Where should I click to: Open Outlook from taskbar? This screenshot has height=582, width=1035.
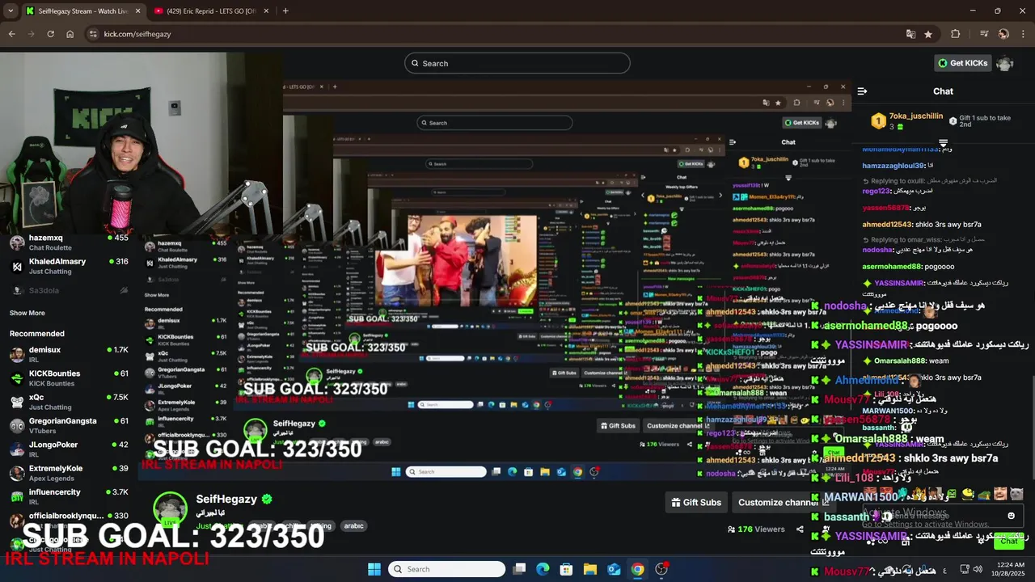pos(614,569)
